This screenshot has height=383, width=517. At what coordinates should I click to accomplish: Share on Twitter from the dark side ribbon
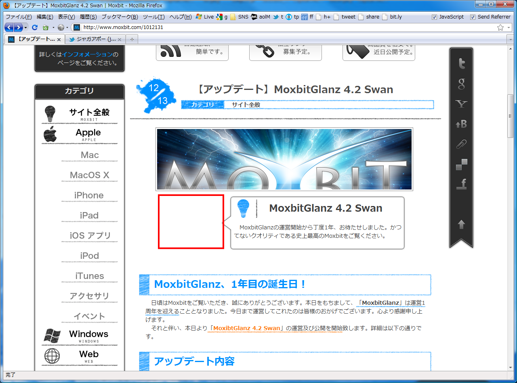(461, 64)
